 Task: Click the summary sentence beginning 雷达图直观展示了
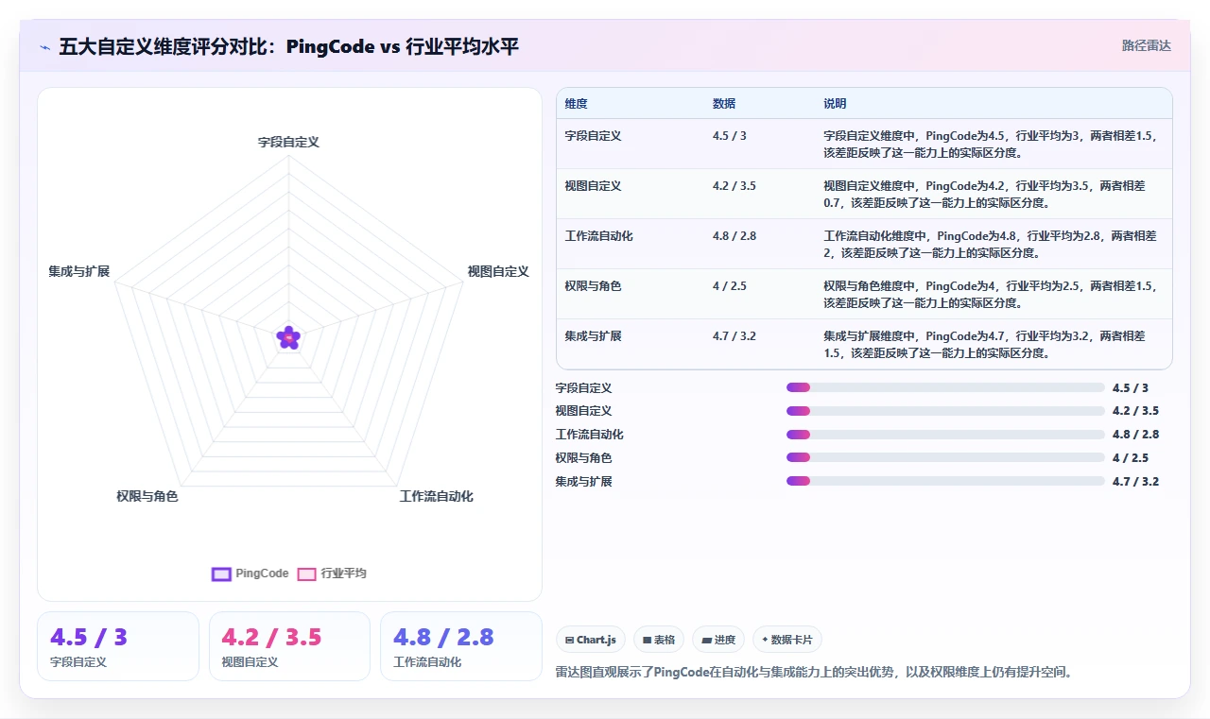pyautogui.click(x=814, y=673)
